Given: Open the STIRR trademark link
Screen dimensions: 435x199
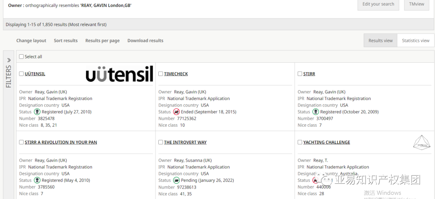Looking at the screenshot, I should pyautogui.click(x=309, y=74).
